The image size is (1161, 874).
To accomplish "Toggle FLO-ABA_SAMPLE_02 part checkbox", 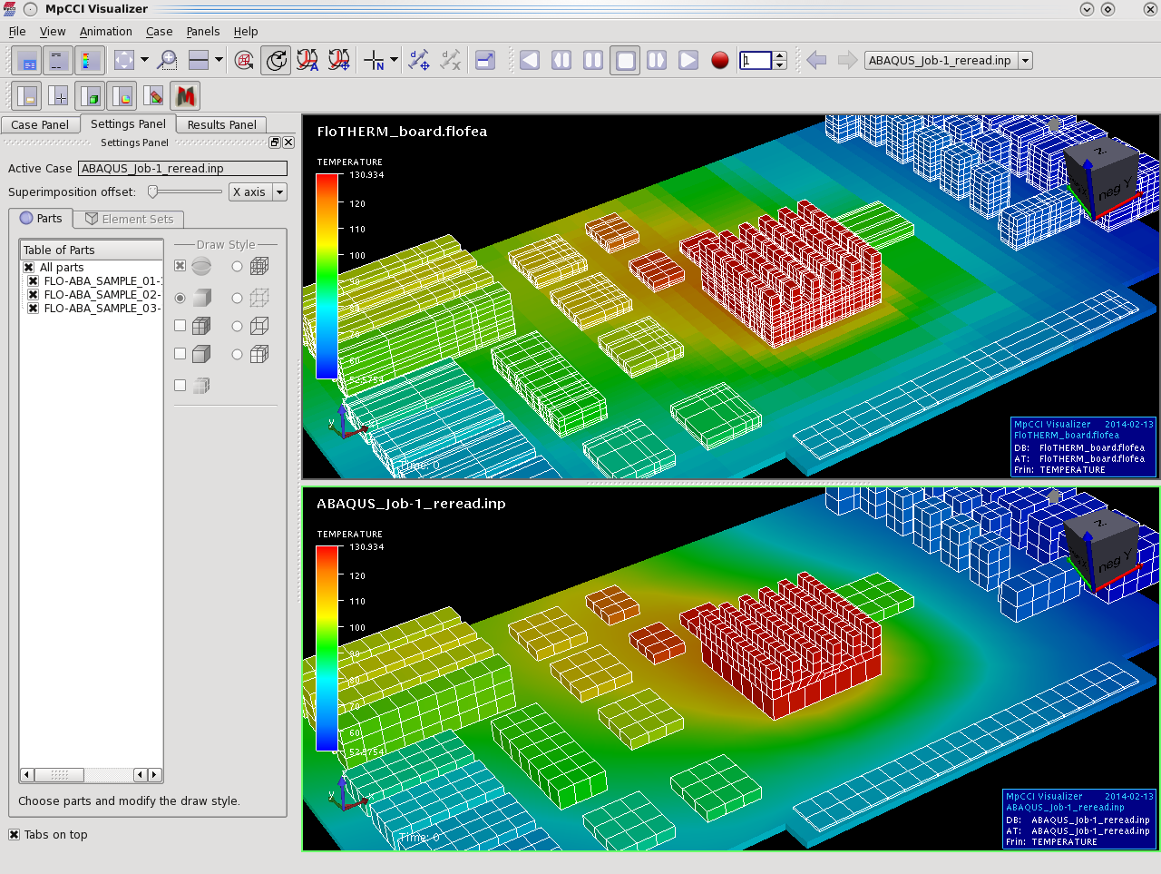I will [34, 295].
